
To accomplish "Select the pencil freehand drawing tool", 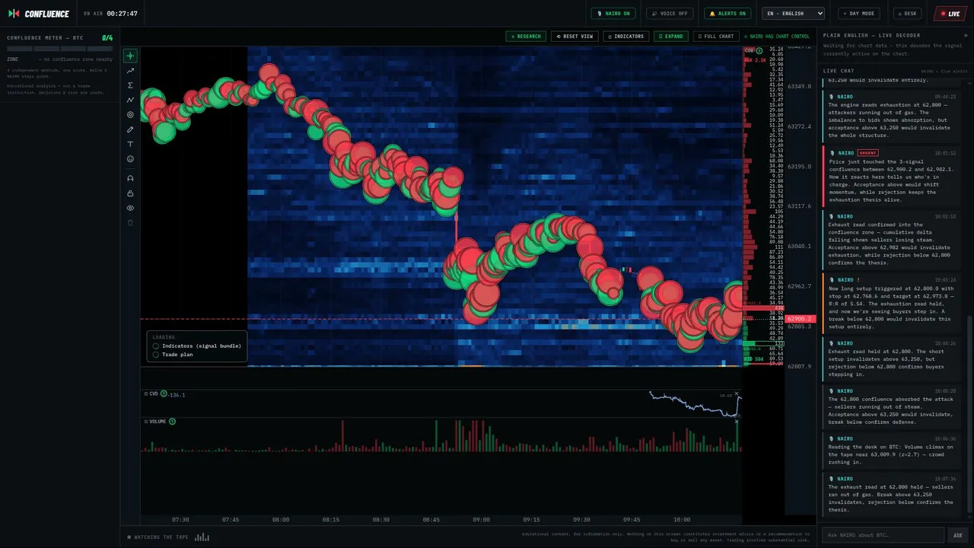I will tap(130, 129).
